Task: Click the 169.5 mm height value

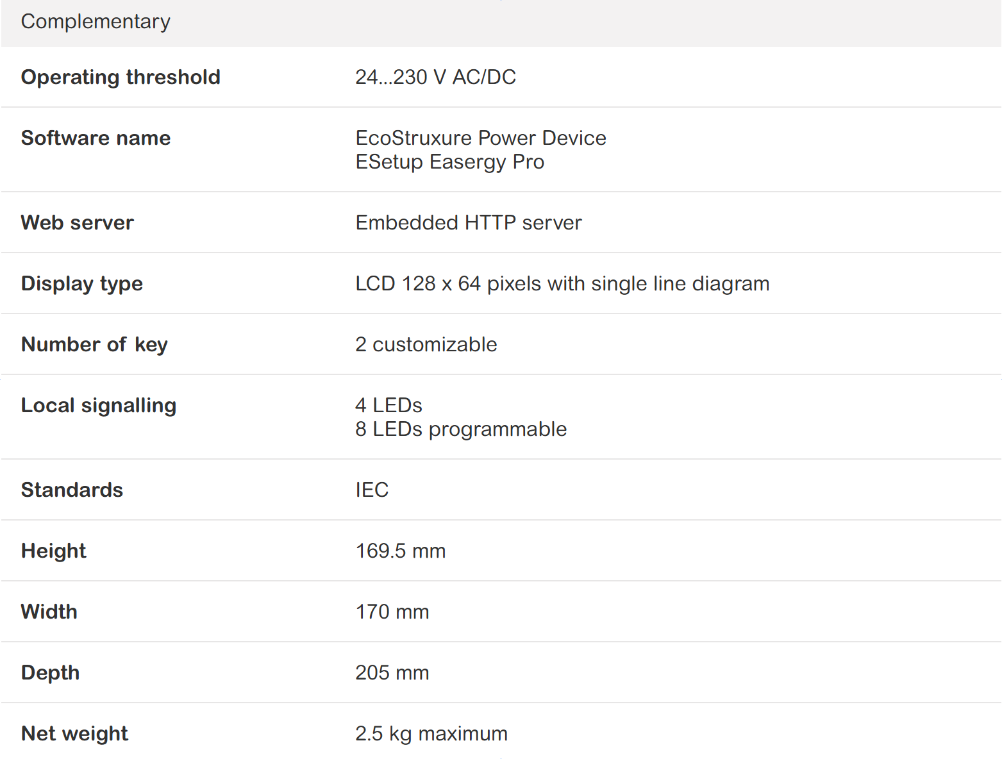Action: click(400, 551)
